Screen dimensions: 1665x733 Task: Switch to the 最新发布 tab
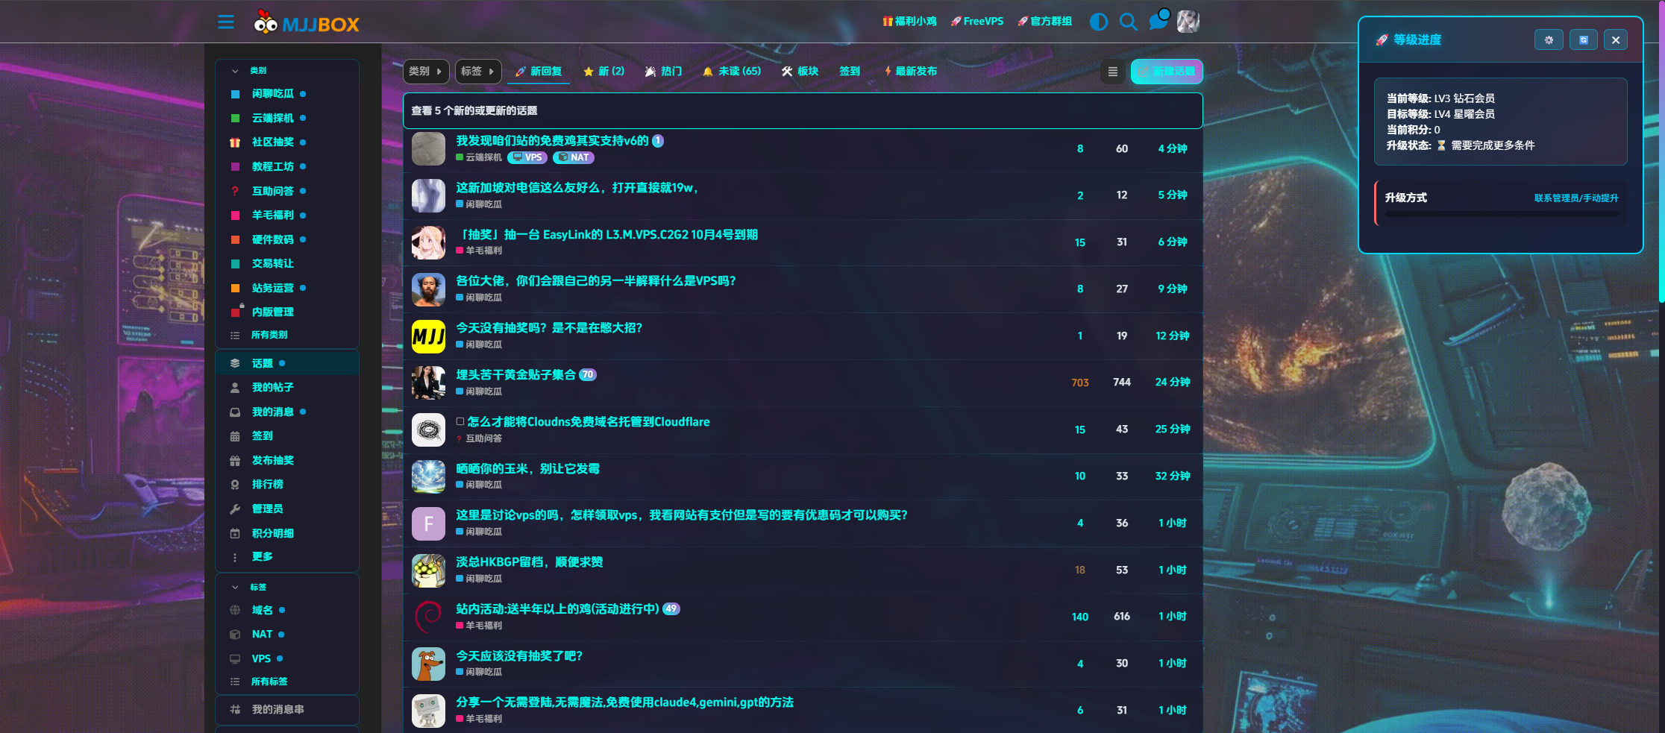click(x=910, y=72)
